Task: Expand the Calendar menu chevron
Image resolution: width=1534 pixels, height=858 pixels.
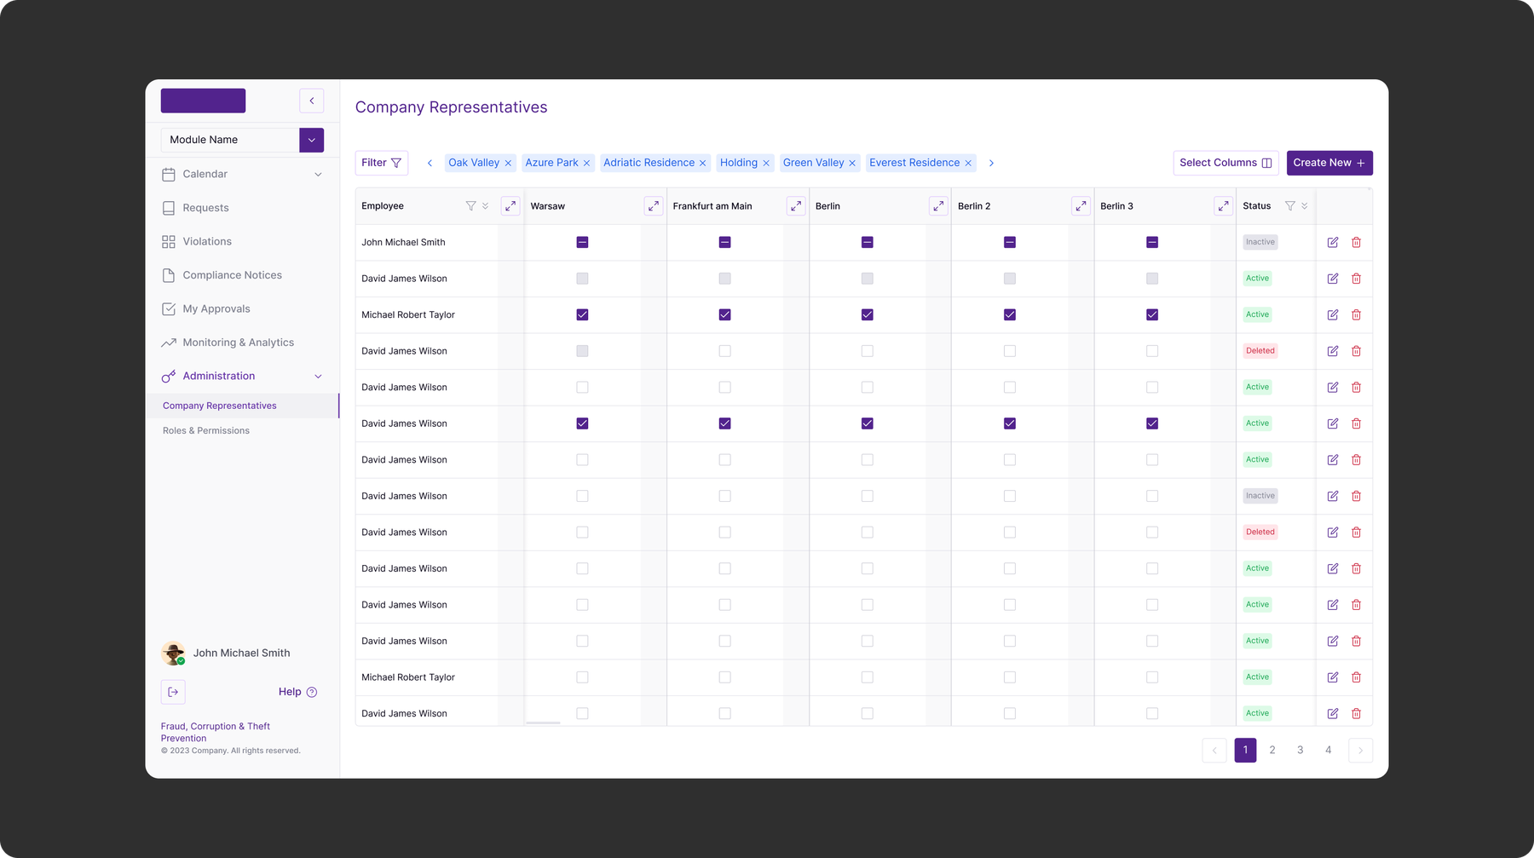Action: click(x=318, y=174)
